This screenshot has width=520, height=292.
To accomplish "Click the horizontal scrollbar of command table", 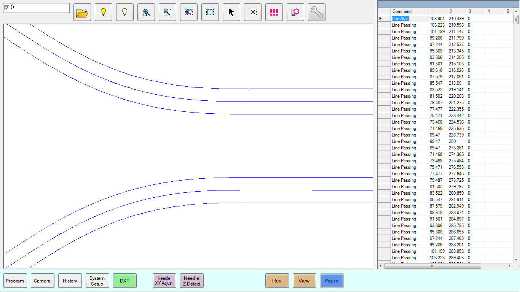I will click(432, 266).
